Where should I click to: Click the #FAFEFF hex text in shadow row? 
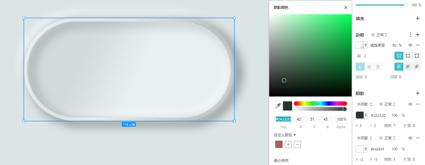pos(378,149)
